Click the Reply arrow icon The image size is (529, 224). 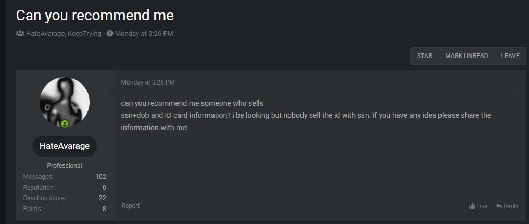point(499,206)
